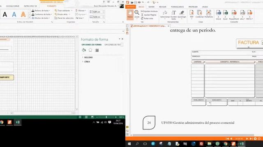263x147 pixels.
Task: Click Rotar vista in Nitro ribbon
Action: pos(147,18)
